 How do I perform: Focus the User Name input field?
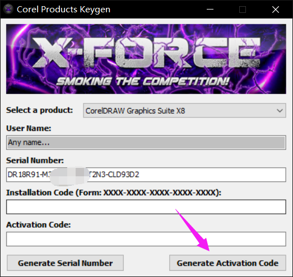coord(146,143)
